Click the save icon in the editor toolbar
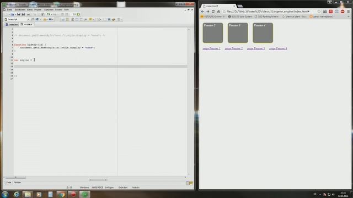 click(19, 14)
